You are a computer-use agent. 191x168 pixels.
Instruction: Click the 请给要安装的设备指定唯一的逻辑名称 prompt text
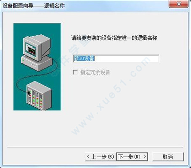click(x=114, y=38)
